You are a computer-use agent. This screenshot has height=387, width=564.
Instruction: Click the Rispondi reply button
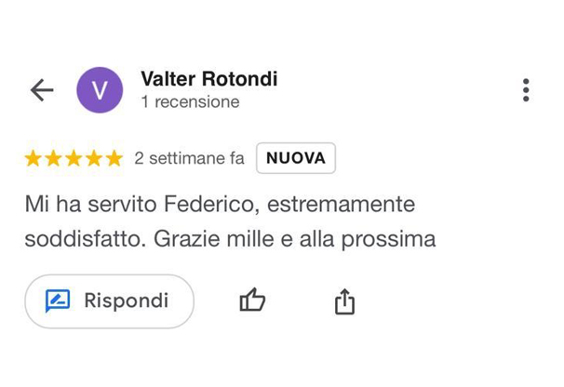click(x=109, y=300)
